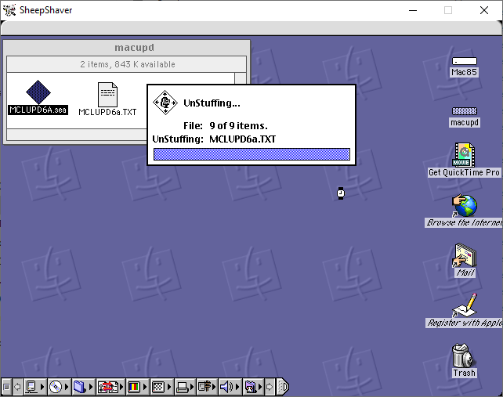This screenshot has height=397, width=503.
Task: Minimize the SheepShaver window
Action: [413, 10]
